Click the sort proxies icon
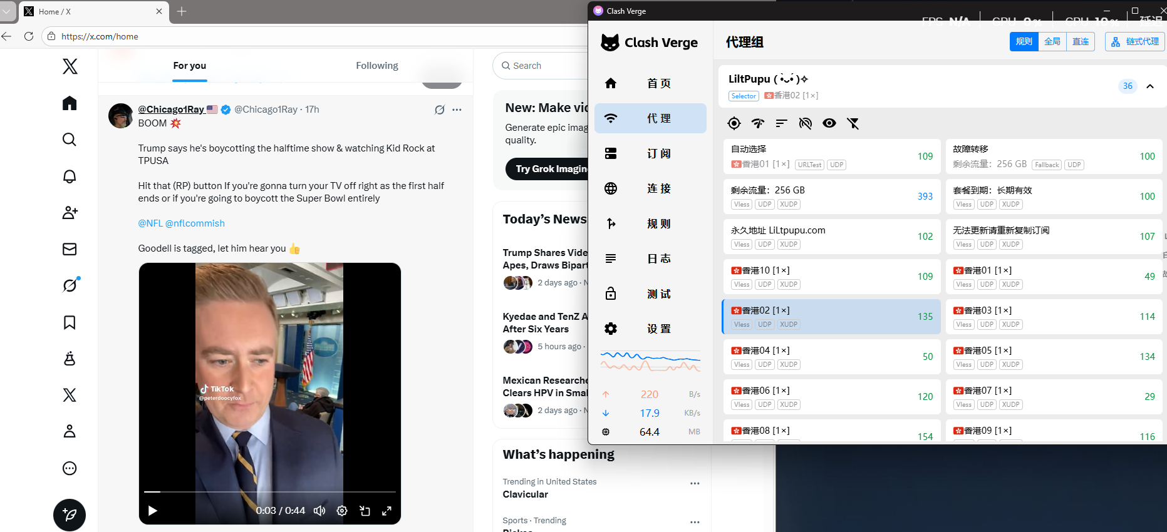 [x=781, y=123]
